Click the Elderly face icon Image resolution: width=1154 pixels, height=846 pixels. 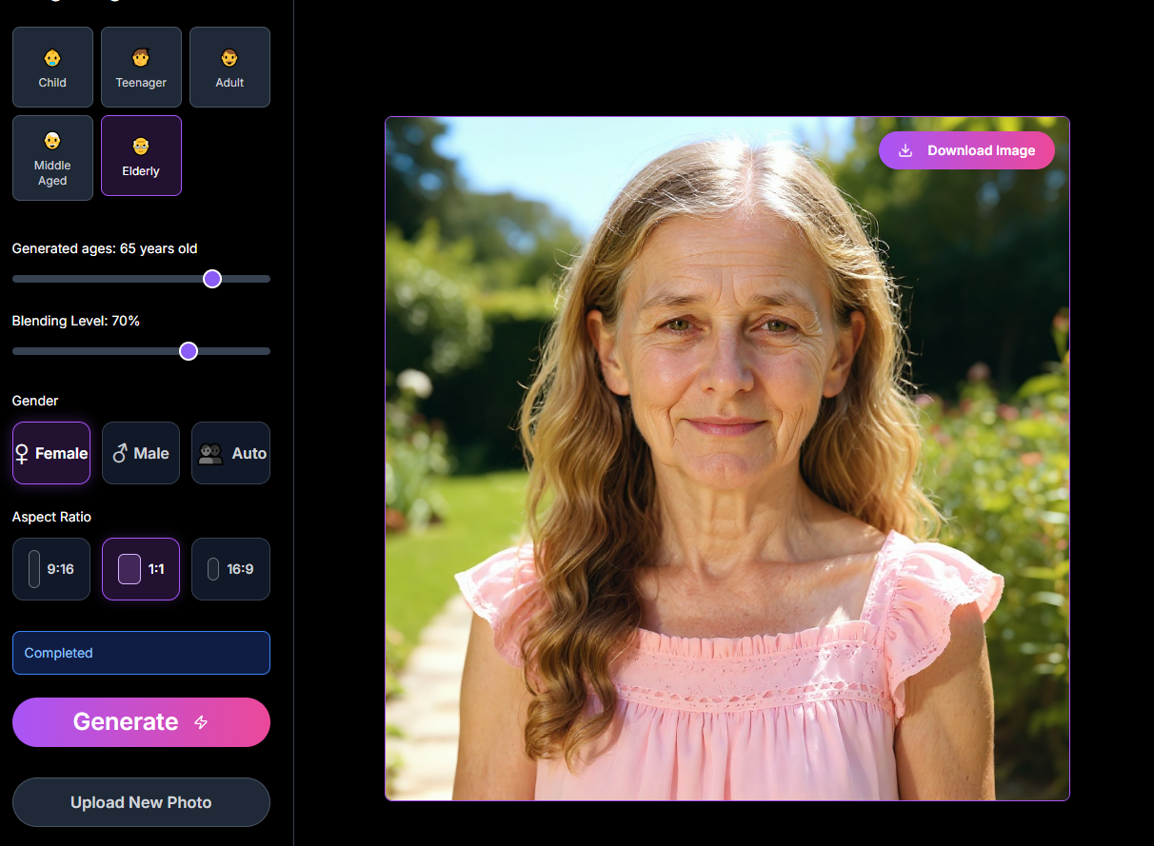tap(141, 147)
